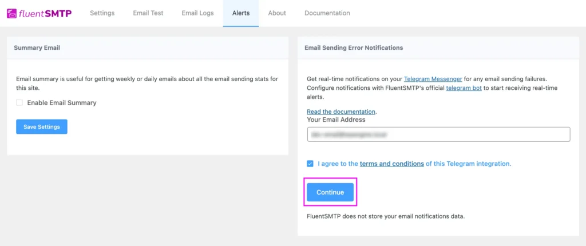The image size is (586, 246).
Task: Click the Enable Email Summary label text
Action: [62, 102]
